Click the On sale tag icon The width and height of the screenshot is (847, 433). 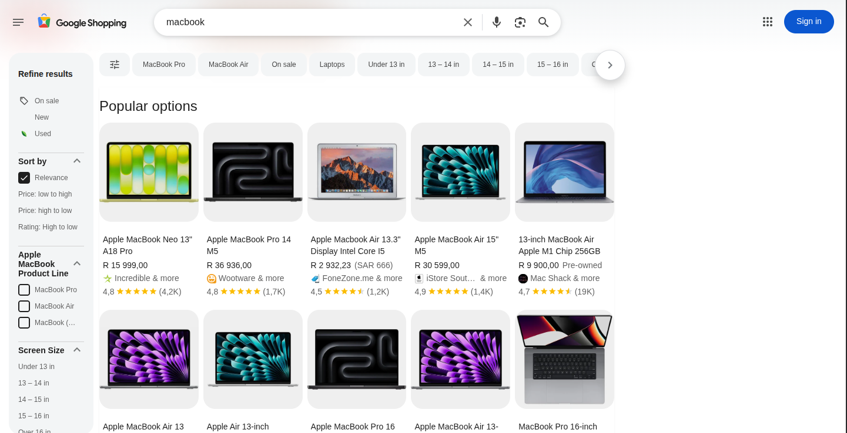click(24, 101)
